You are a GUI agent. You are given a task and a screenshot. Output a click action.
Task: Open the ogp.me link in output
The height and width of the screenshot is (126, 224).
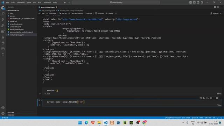127,19
